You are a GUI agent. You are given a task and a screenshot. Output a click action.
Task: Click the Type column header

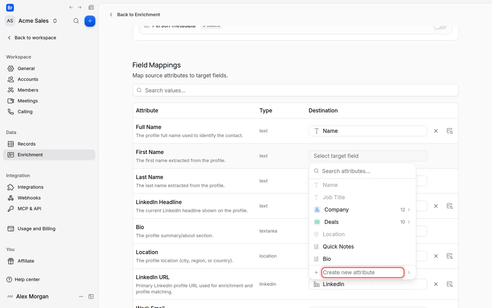click(266, 111)
